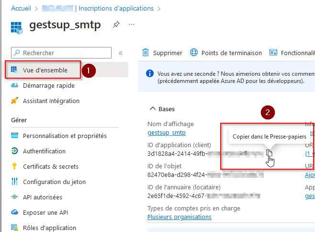
Task: Pin the gestsup_smtp application page
Action: (116, 24)
